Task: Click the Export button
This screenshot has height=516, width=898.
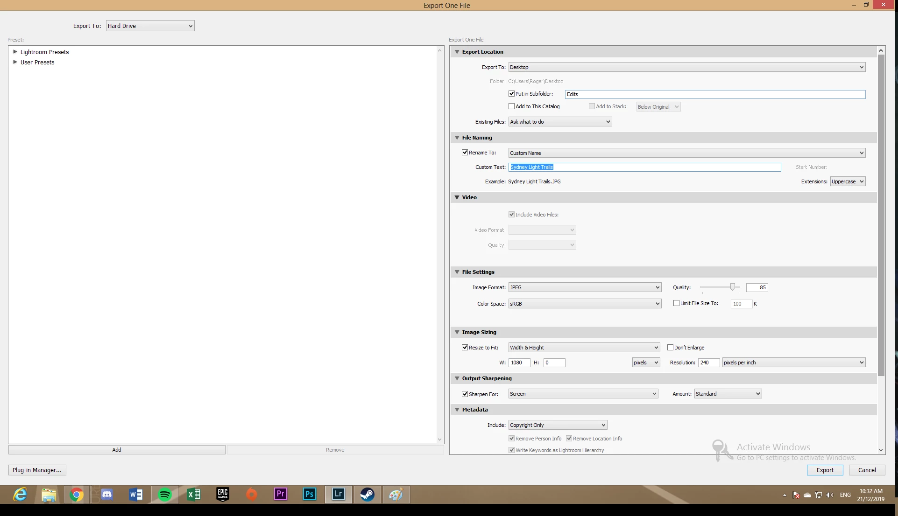Action: pos(825,470)
